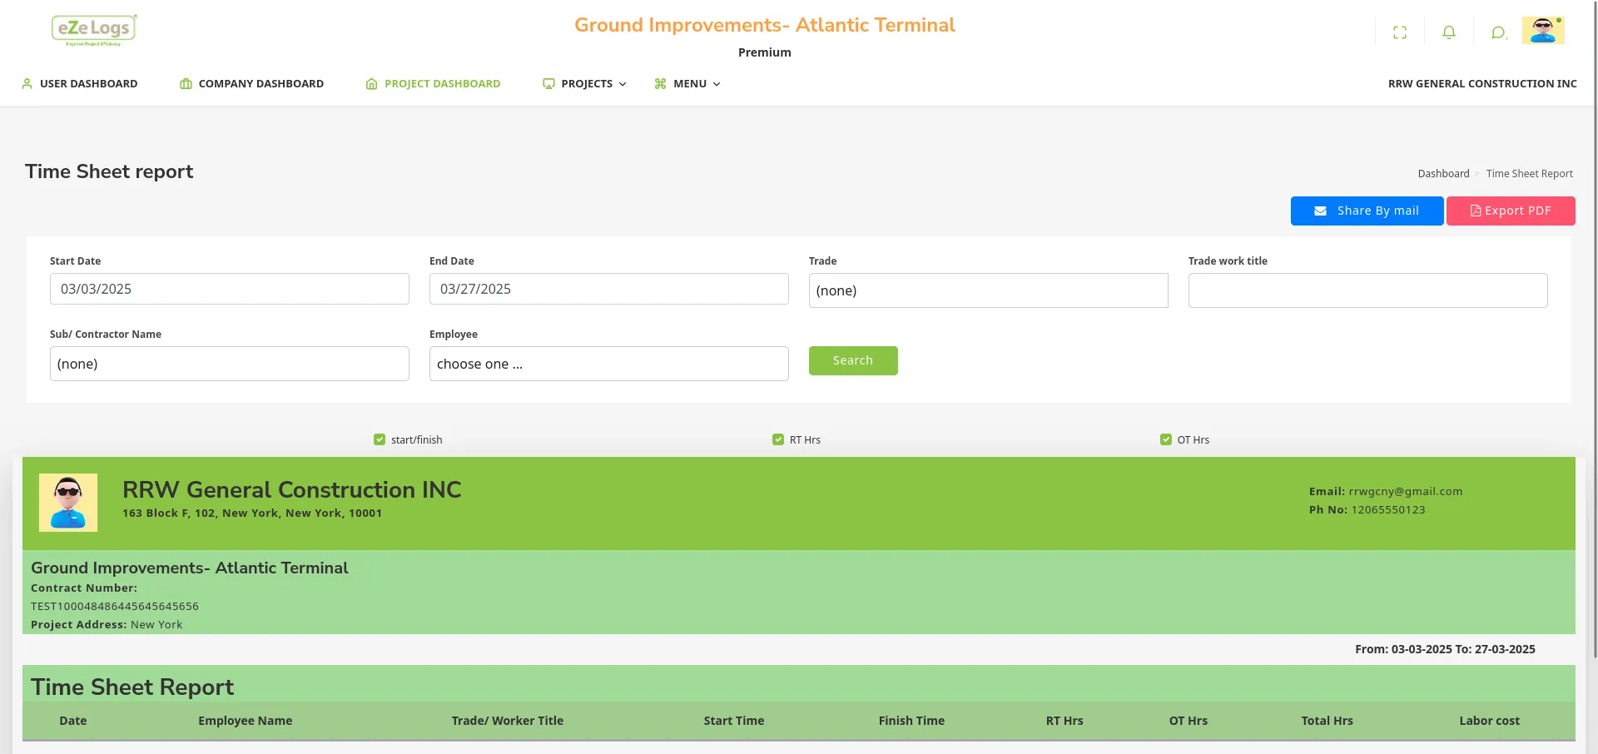Open the notifications bell
The image size is (1598, 754).
1449,32
